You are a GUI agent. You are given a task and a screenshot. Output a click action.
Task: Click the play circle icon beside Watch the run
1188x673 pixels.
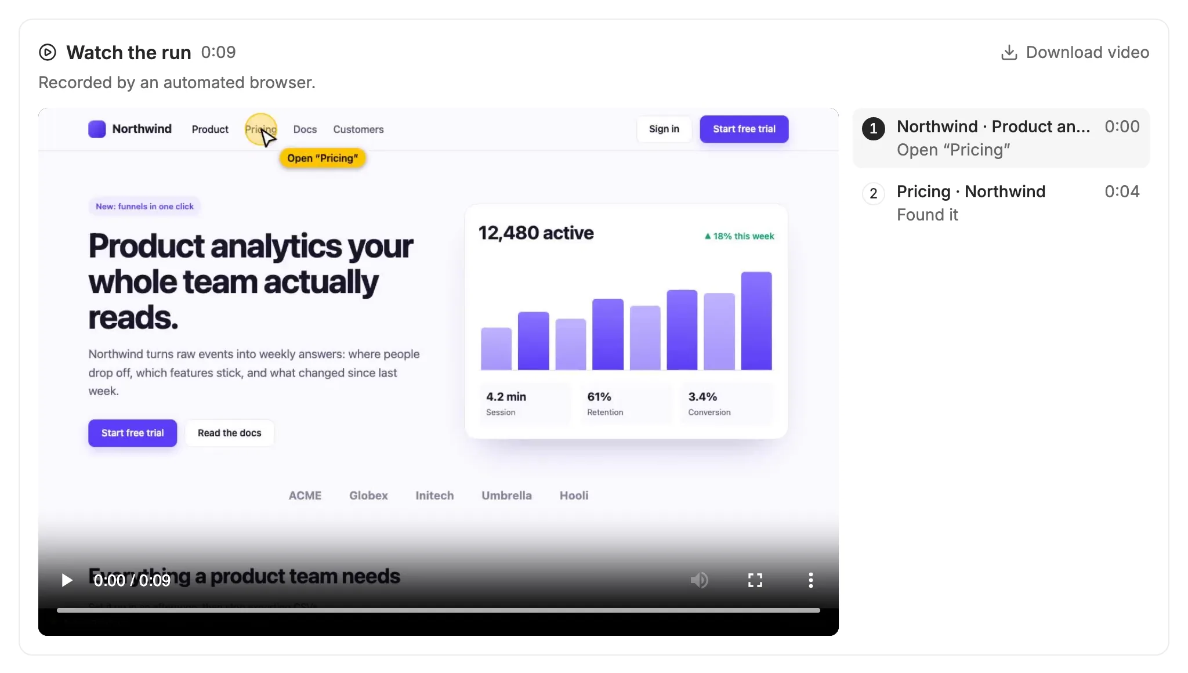tap(48, 52)
